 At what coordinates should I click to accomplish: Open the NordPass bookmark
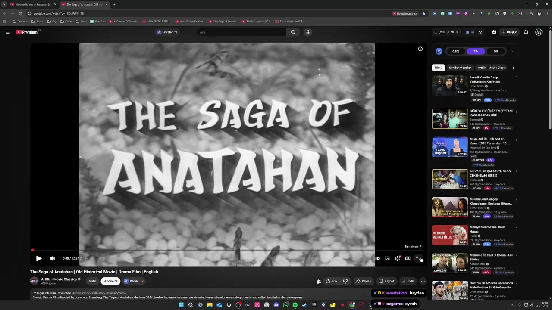click(98, 21)
